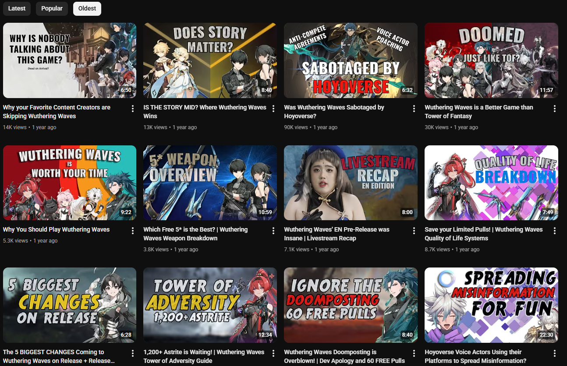Sort videos by Latest

17,8
